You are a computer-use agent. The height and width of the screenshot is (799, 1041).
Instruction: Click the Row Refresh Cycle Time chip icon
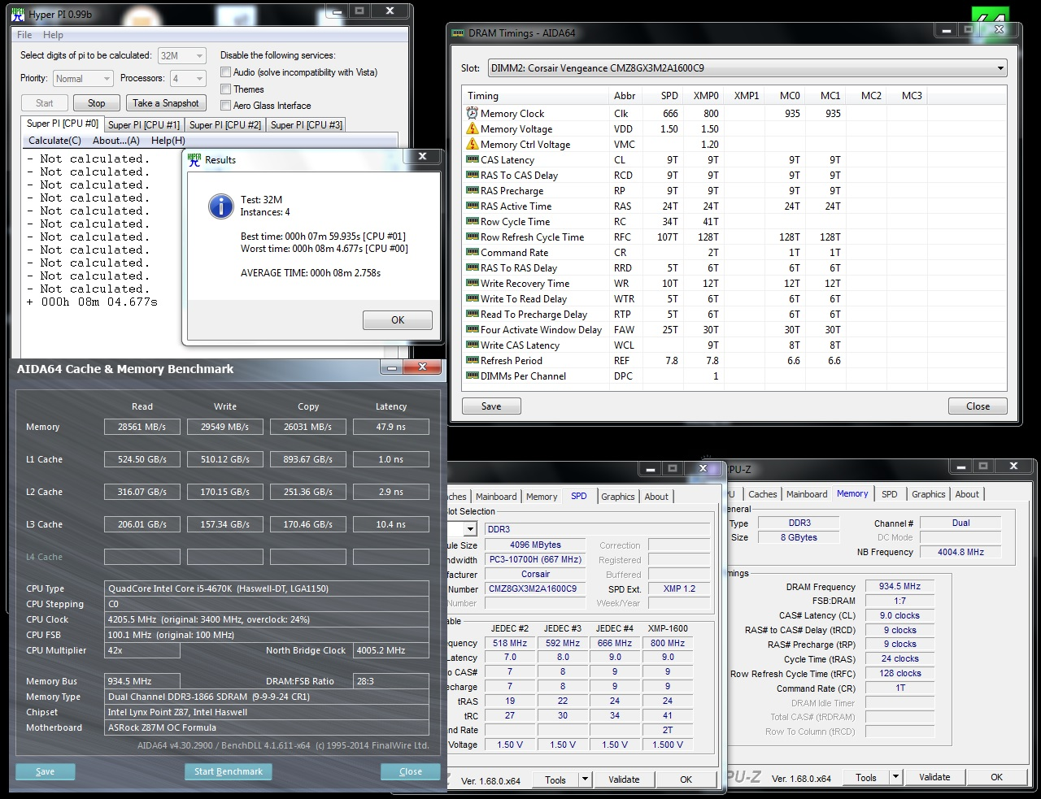[x=473, y=237]
